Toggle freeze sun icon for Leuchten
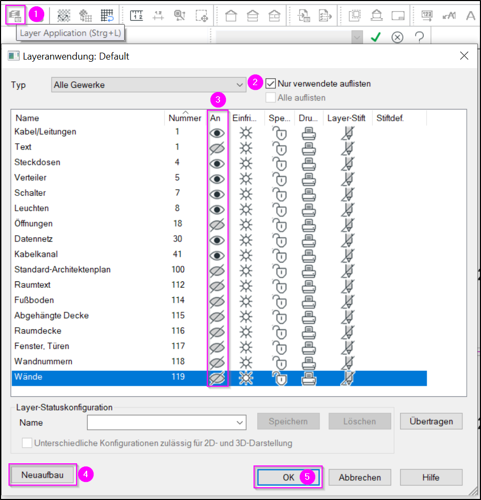The height and width of the screenshot is (500, 481). click(x=246, y=210)
